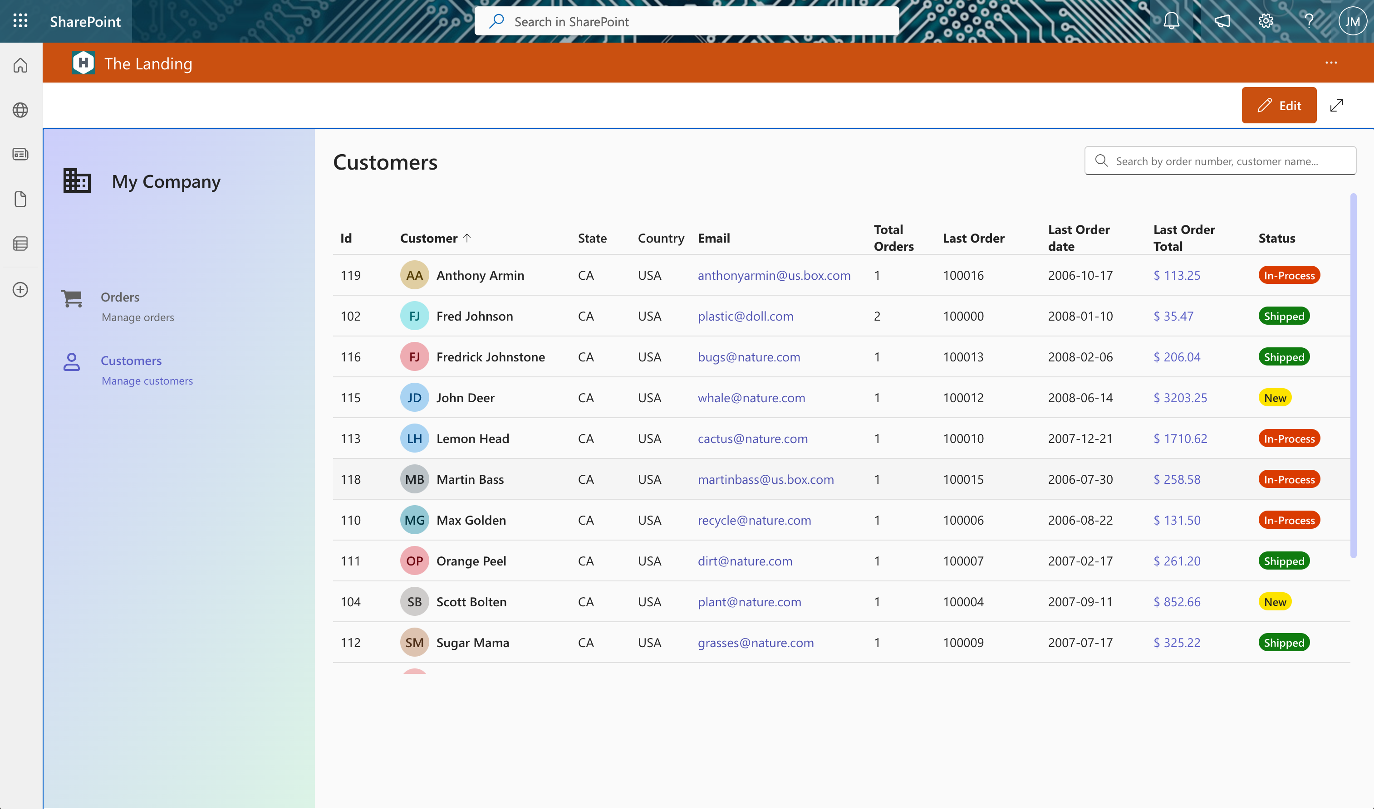
Task: Open email anthonyarmin@us.box.com
Action: coord(774,275)
